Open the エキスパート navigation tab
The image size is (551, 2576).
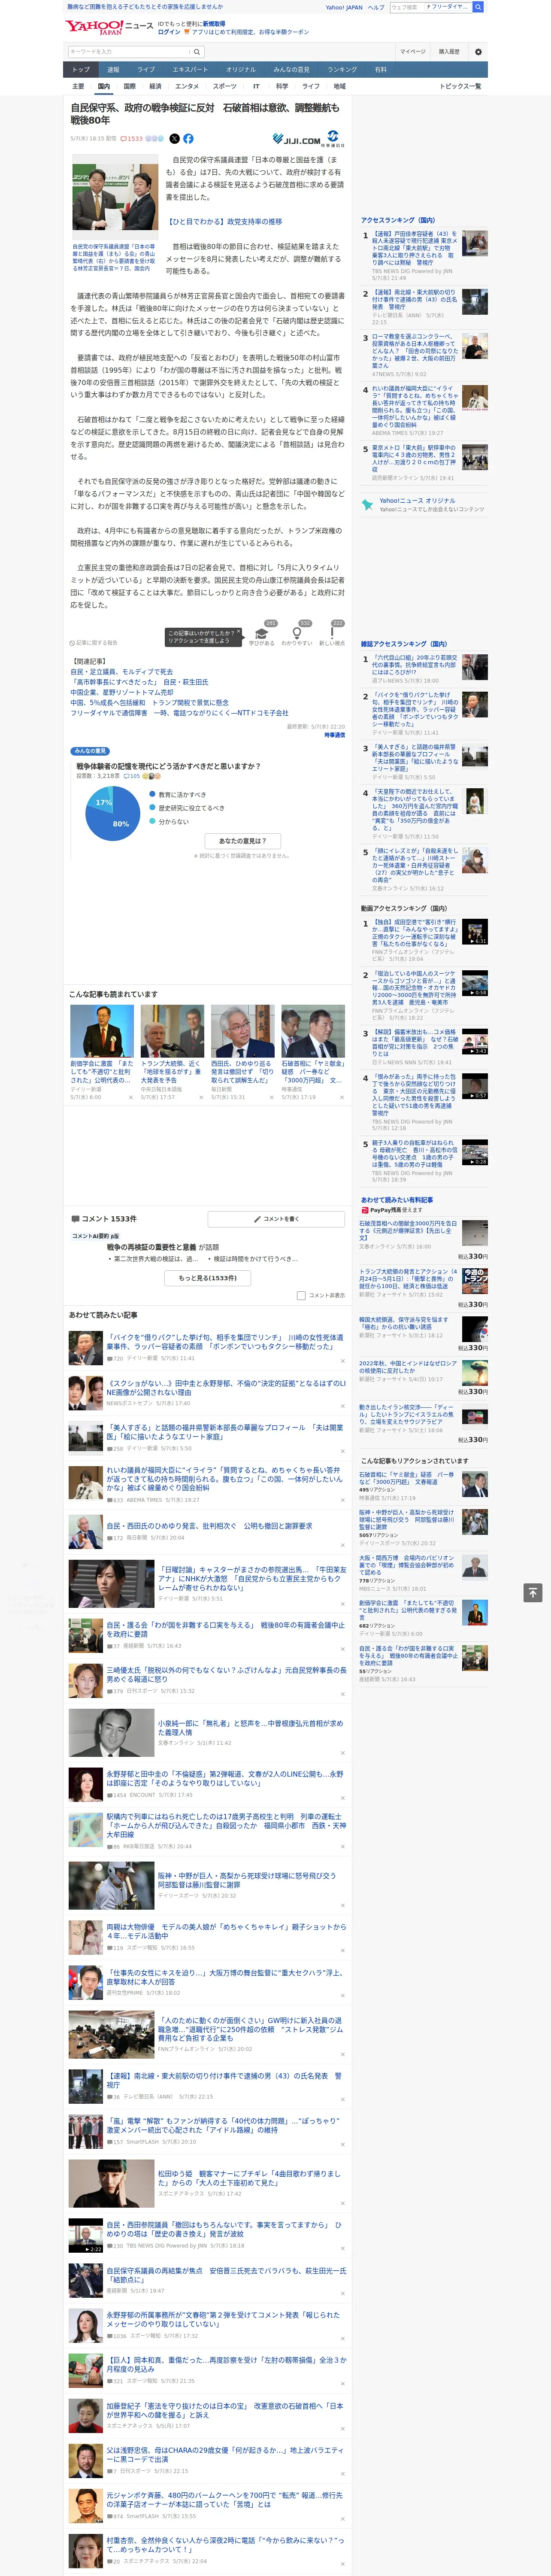(190, 70)
